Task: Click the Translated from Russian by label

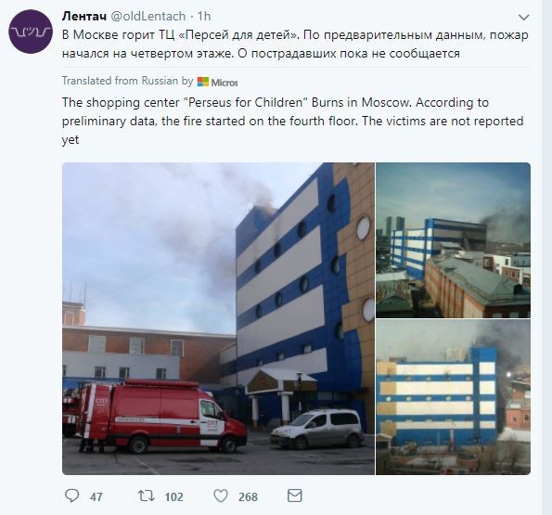Action: pyautogui.click(x=127, y=81)
